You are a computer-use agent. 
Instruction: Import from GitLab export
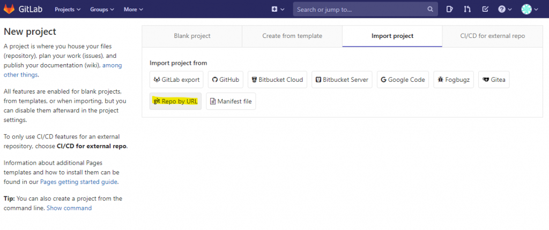(x=176, y=80)
